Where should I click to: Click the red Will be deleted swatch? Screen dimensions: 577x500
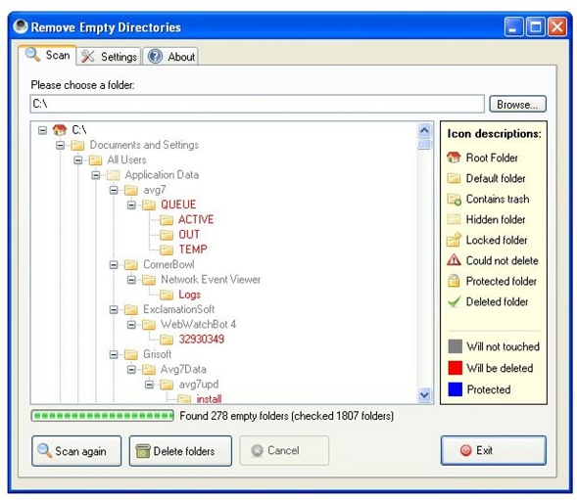455,368
